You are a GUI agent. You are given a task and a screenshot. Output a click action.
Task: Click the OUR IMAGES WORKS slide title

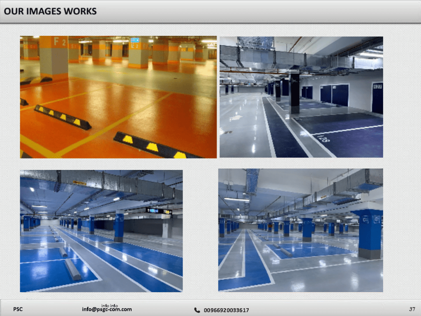point(51,11)
